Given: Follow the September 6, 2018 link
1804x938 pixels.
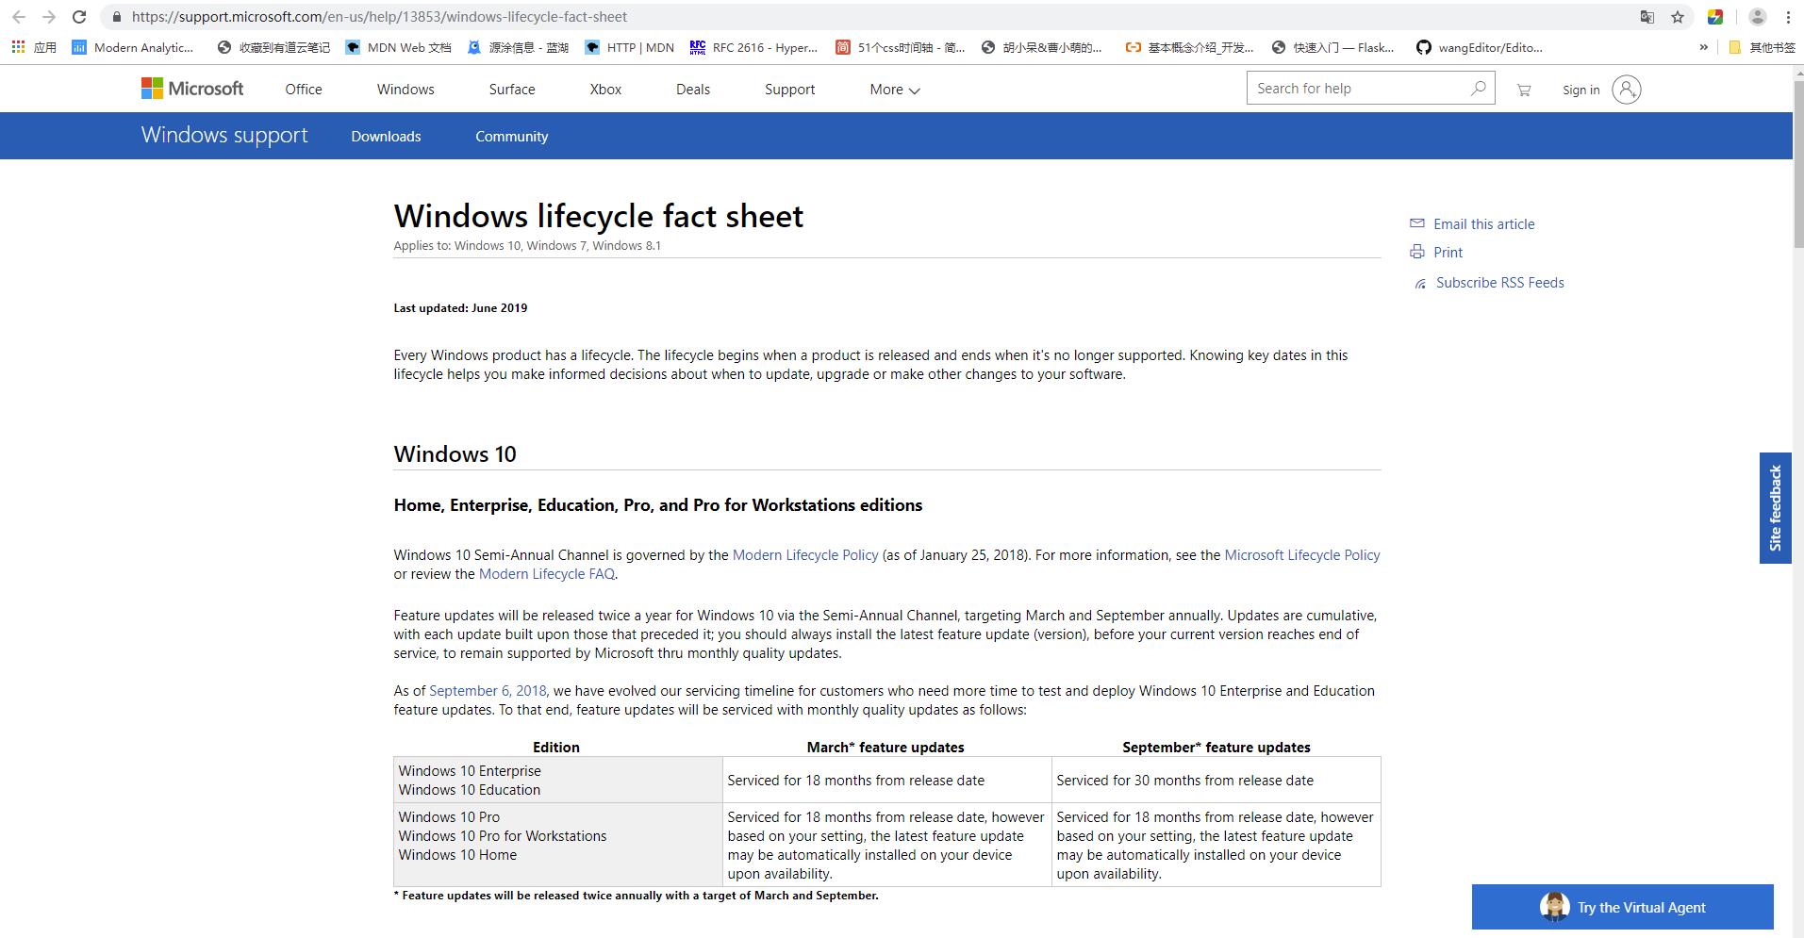Looking at the screenshot, I should [x=488, y=691].
